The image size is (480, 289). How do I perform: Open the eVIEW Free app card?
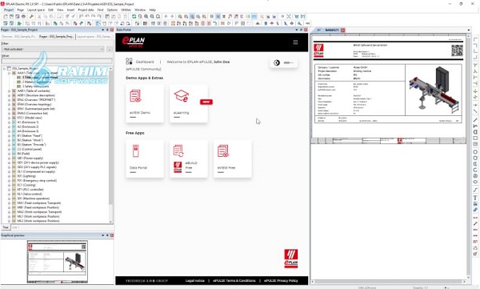coord(233,159)
